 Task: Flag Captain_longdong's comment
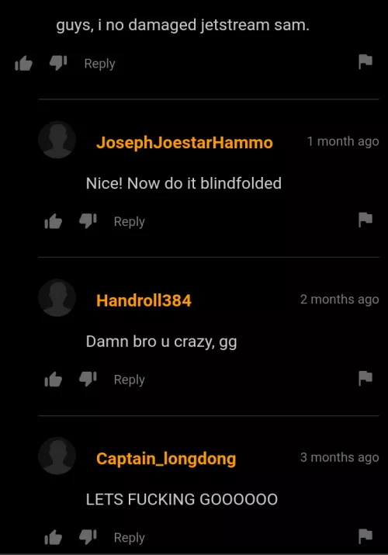pyautogui.click(x=365, y=536)
